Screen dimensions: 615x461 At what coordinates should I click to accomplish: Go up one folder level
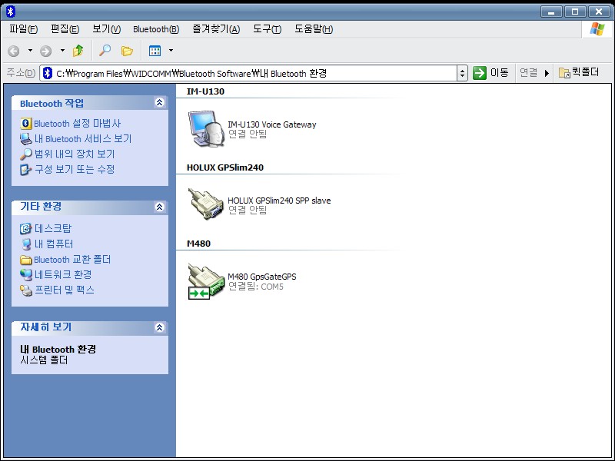(78, 51)
